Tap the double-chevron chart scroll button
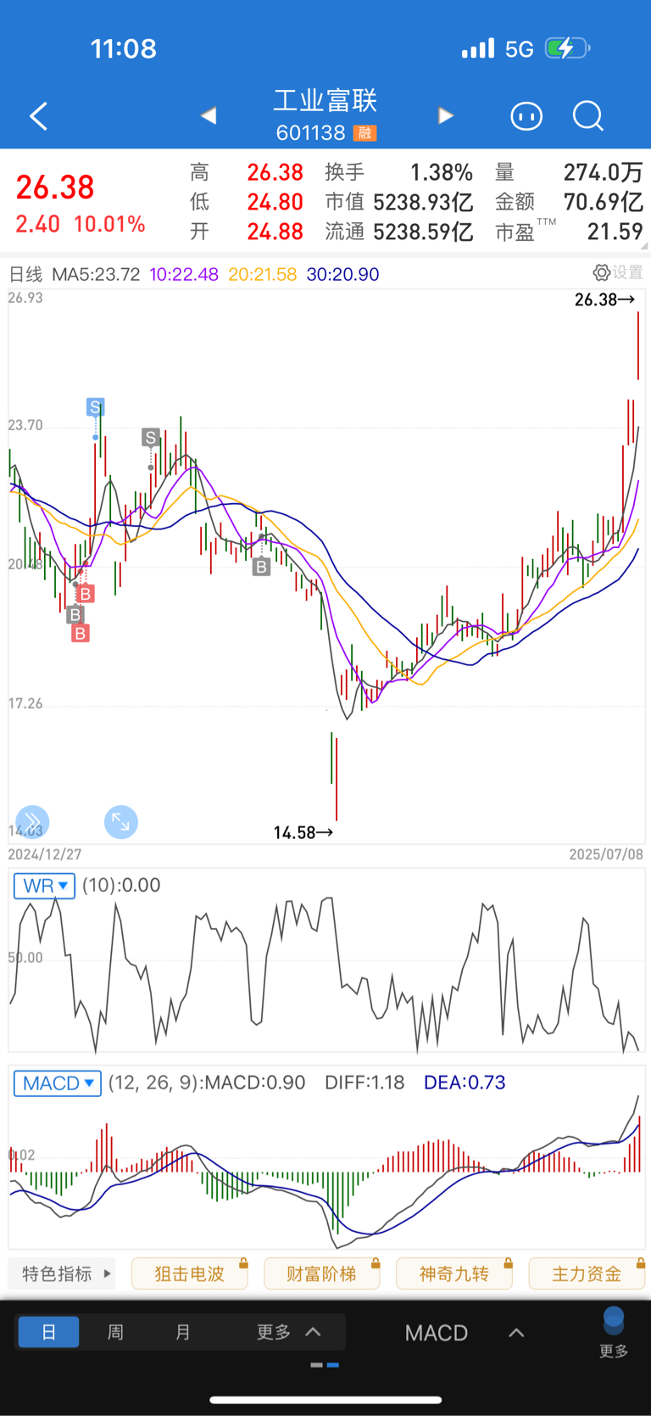Viewport: 651px width, 1416px height. [32, 822]
